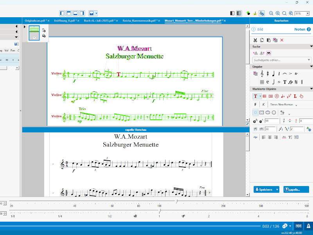Collapse the Suche section
Image resolution: width=313 pixels, height=235 pixels.
tap(311, 47)
